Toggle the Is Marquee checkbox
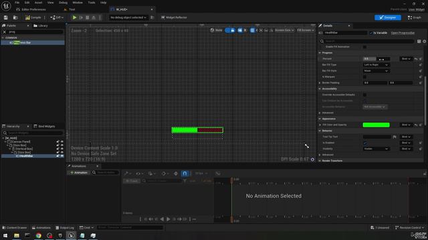This screenshot has height=240, width=428. [x=364, y=77]
